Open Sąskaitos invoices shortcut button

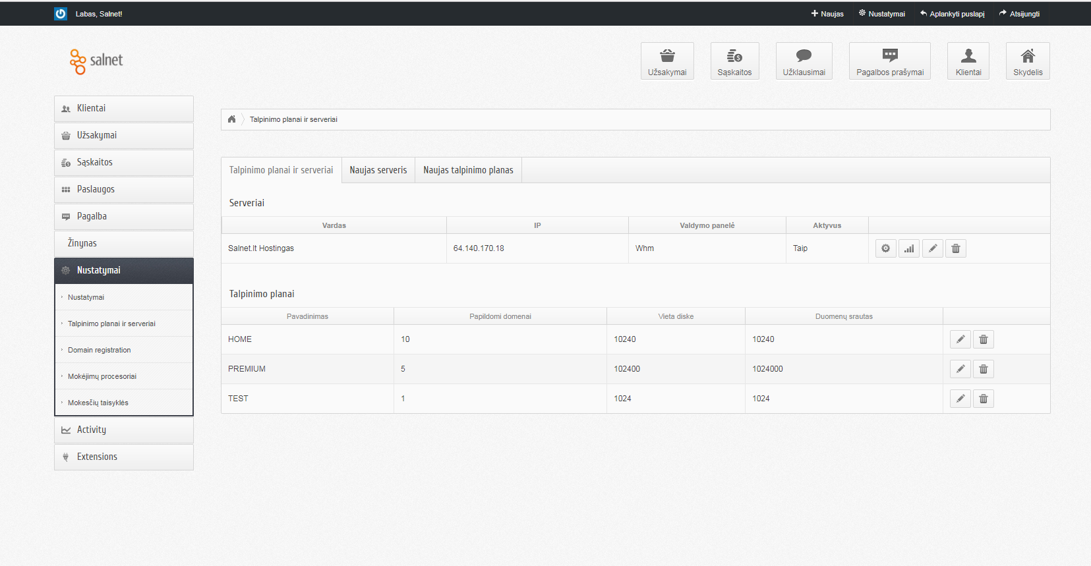click(734, 61)
